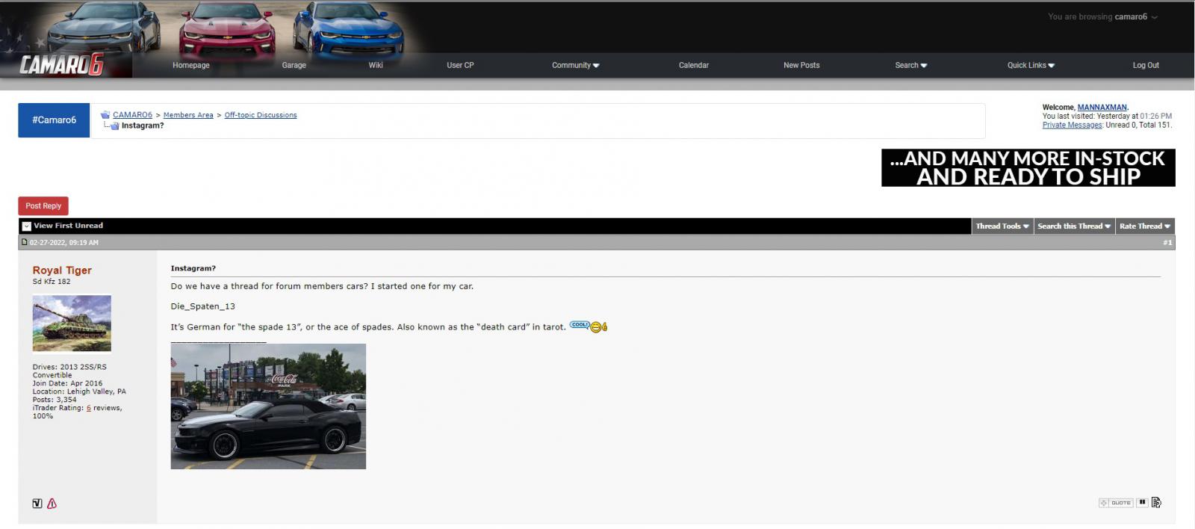Click the Camaro6 site logo
1195x529 pixels.
click(61, 65)
